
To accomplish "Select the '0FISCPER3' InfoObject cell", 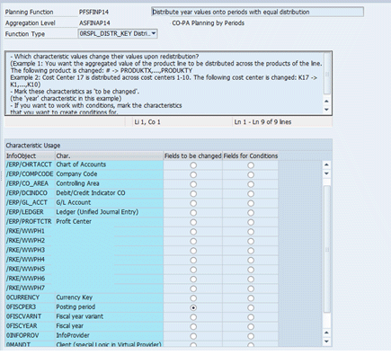I will (x=30, y=307).
